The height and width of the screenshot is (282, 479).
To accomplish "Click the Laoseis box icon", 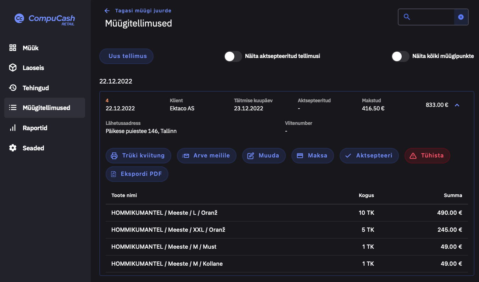I will (13, 68).
